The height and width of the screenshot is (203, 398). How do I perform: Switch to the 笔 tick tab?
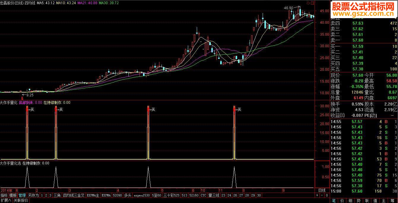pyautogui.click(x=334, y=201)
